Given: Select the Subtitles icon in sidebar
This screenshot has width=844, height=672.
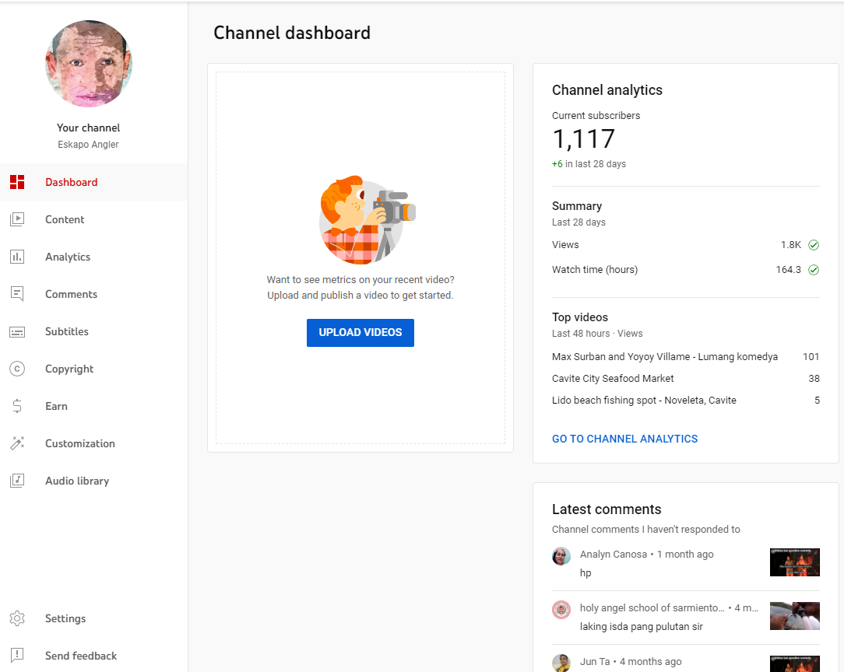Looking at the screenshot, I should coord(17,331).
